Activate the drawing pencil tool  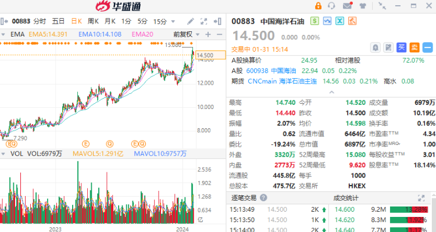[191, 21]
